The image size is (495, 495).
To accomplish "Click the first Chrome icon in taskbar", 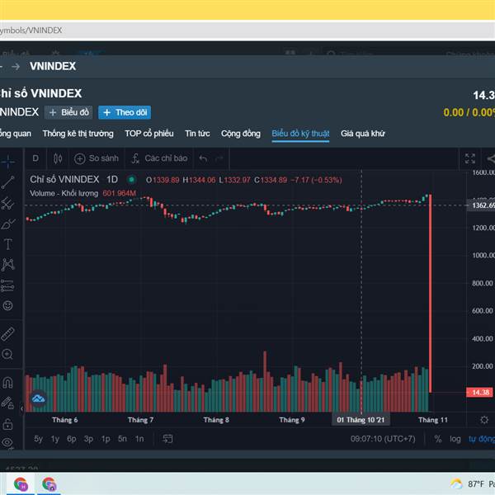I will tap(21, 484).
